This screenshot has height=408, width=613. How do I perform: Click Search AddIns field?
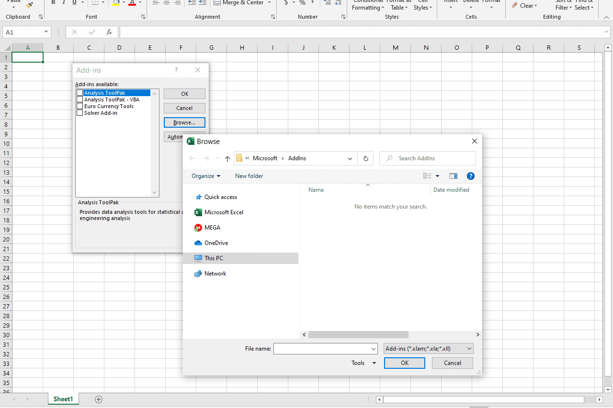point(428,158)
